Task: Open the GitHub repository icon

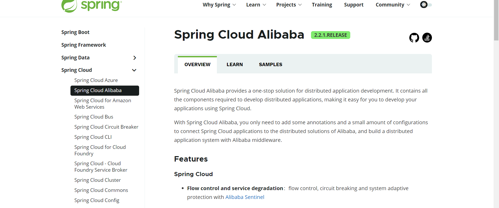Action: 414,38
